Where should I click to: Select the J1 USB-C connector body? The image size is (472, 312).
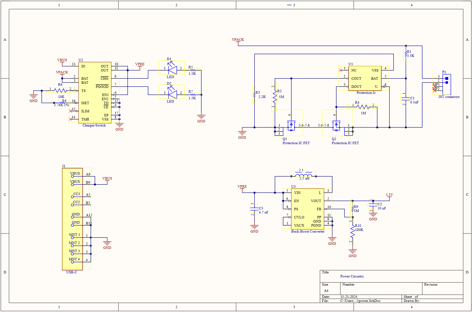[72, 219]
